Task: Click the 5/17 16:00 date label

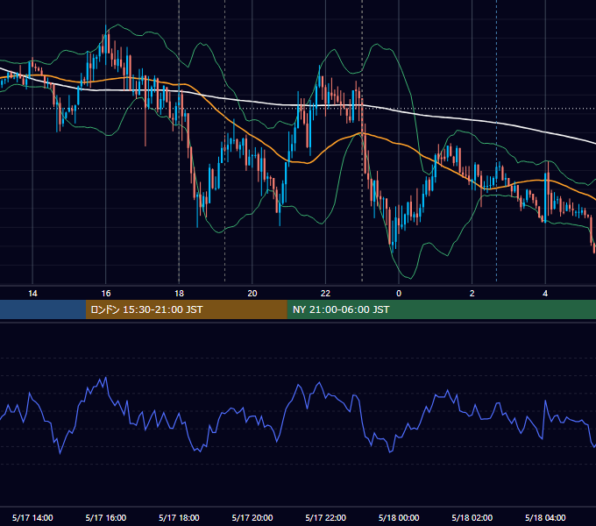Action: pos(106,517)
